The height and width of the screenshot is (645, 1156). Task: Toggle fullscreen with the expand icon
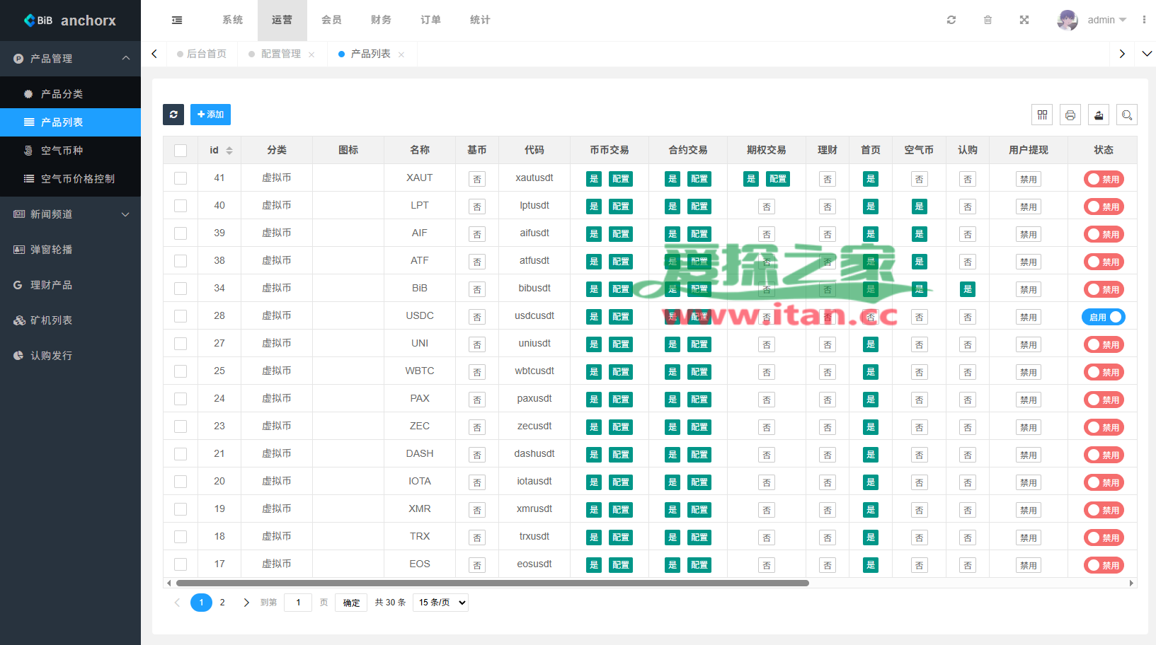point(1024,20)
